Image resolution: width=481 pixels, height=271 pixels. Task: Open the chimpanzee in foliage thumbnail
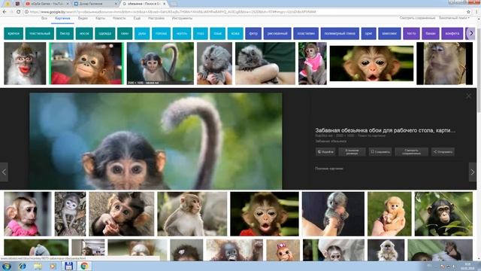tap(443, 214)
